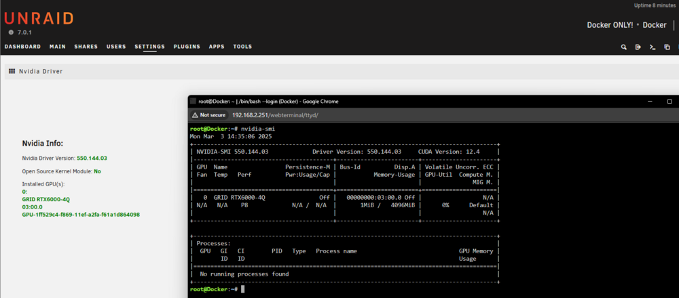Click the GPU UUID text GPU-1ff529c4
The image size is (679, 298).
click(x=81, y=215)
